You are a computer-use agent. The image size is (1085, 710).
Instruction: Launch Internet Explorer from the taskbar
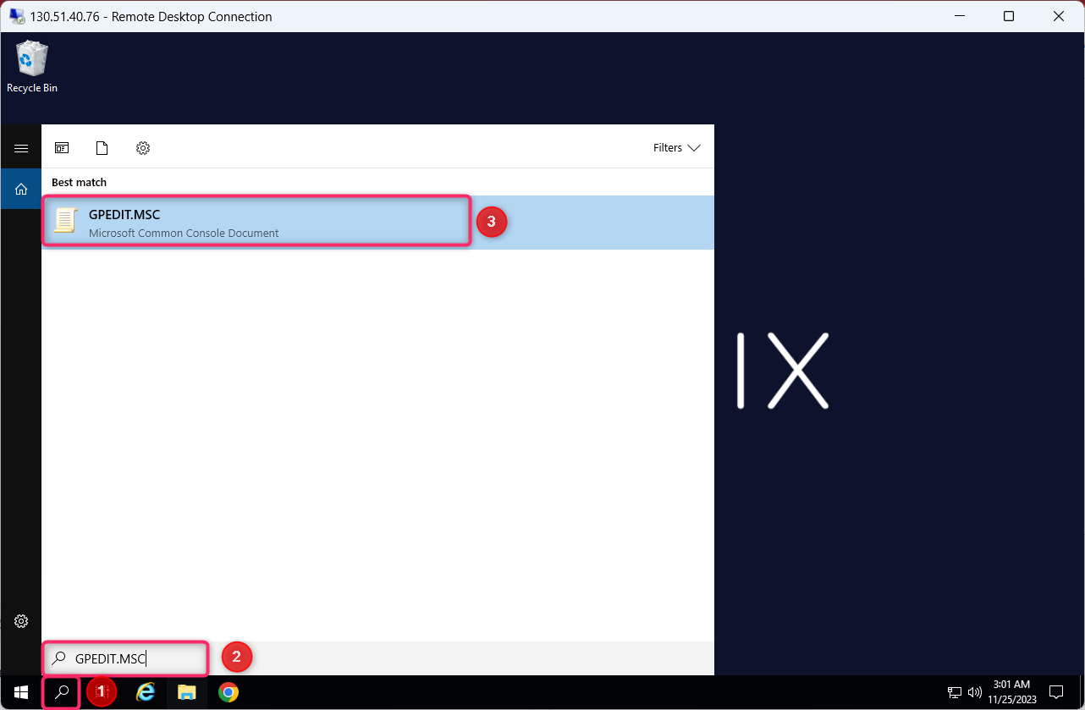click(146, 692)
